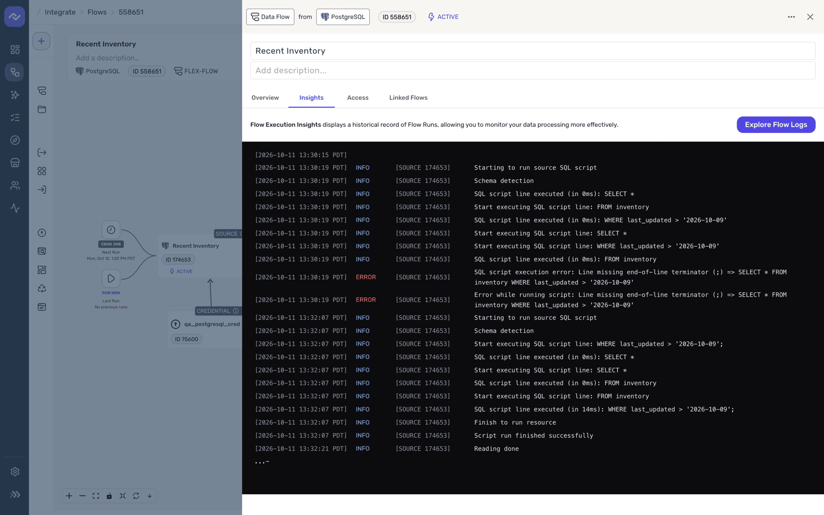Open the compass discover icon in sidebar

(x=15, y=140)
